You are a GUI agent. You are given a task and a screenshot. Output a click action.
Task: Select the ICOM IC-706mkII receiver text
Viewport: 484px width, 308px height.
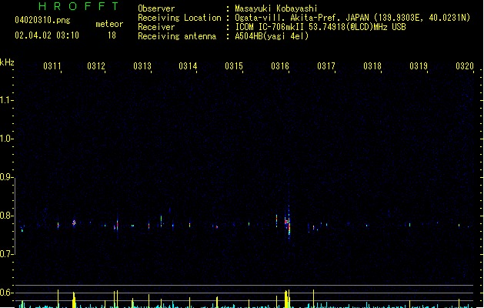click(320, 27)
